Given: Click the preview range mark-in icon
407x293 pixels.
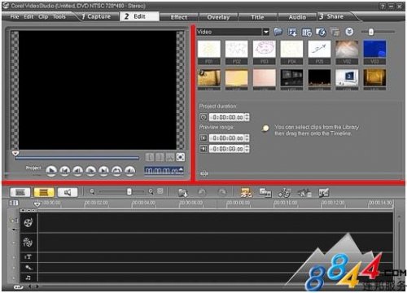Looking at the screenshot, I should [x=203, y=138].
